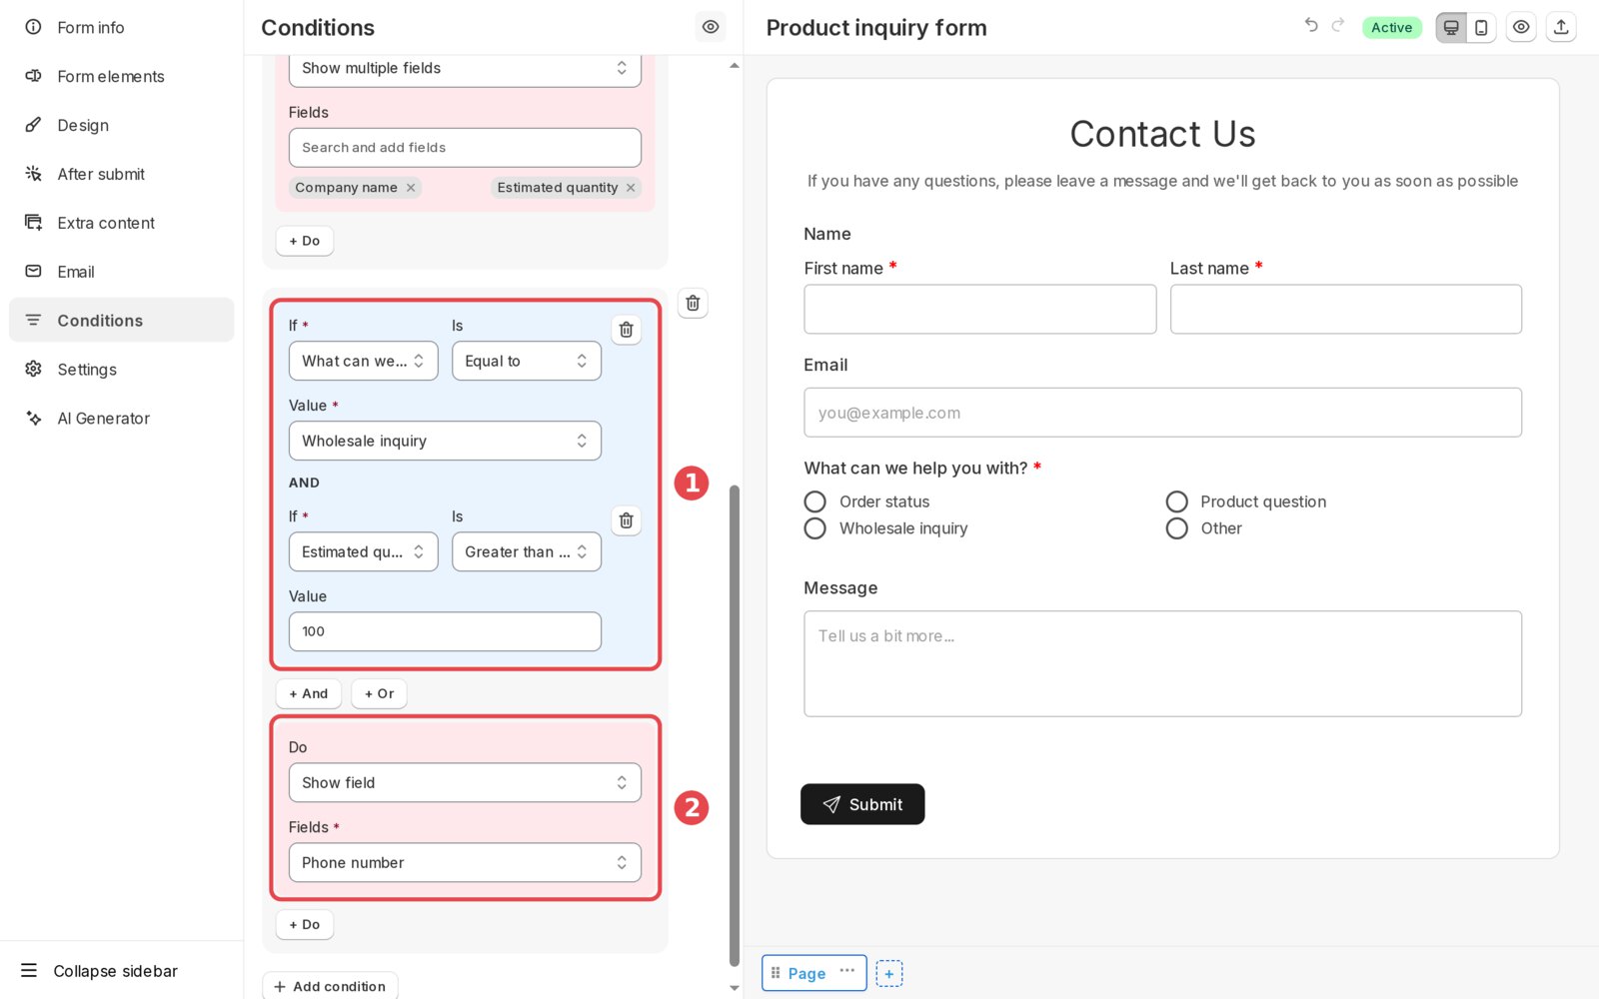
Task: Delete the 'Estimated quantity' rule with the trash icon
Action: pos(626,520)
